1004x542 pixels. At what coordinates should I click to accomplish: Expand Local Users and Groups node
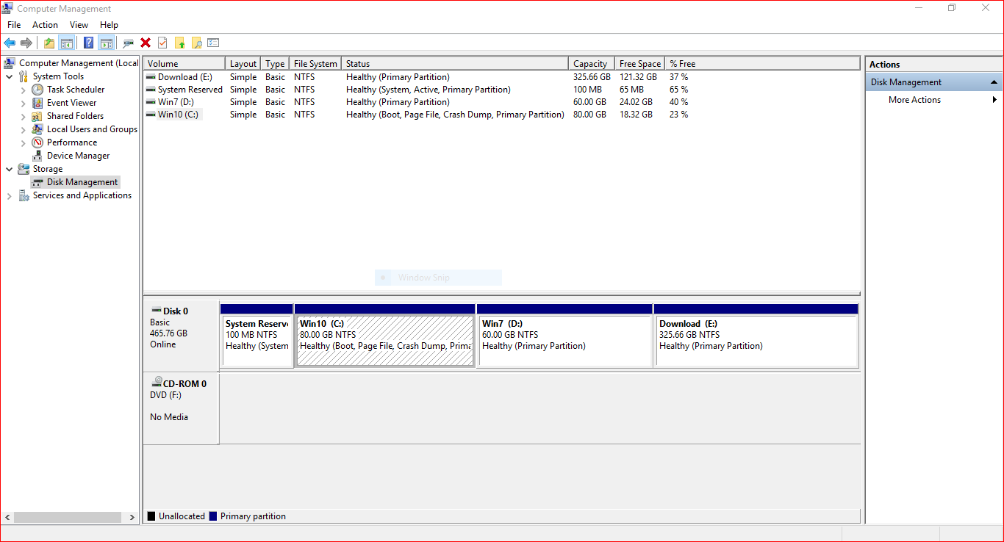pyautogui.click(x=23, y=129)
